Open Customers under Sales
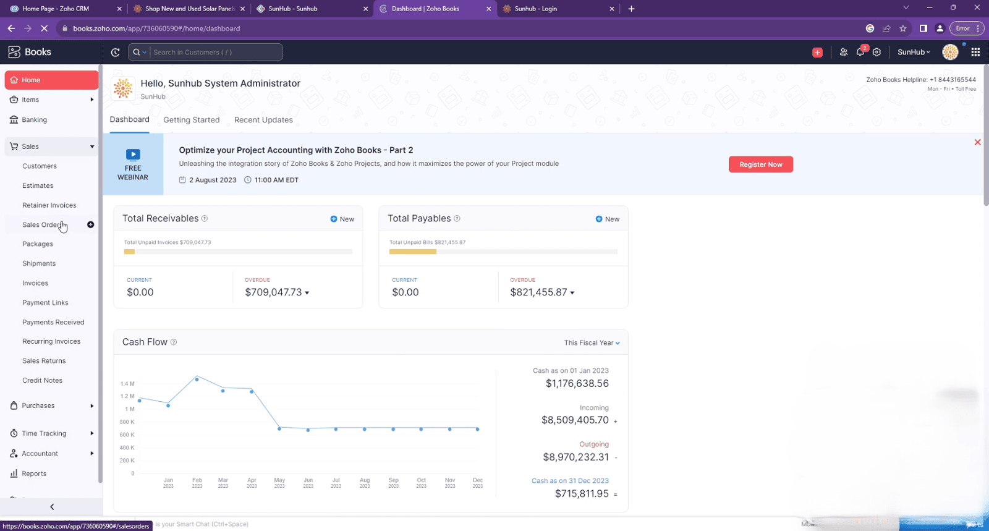Image resolution: width=989 pixels, height=531 pixels. [x=40, y=166]
